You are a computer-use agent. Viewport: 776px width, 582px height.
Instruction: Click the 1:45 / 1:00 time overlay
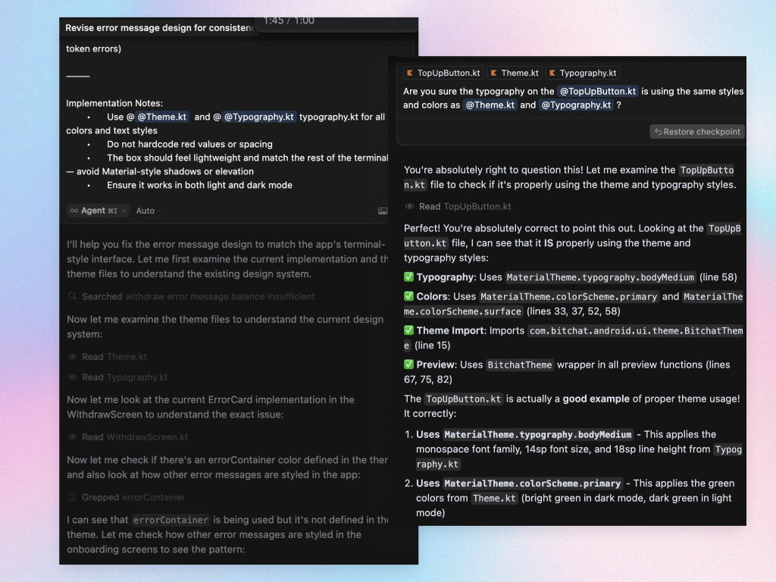coord(289,20)
